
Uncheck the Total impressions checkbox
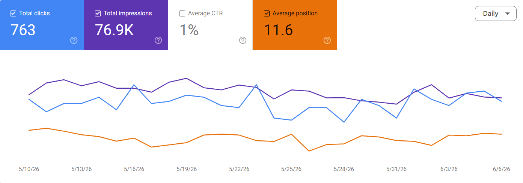click(x=98, y=13)
